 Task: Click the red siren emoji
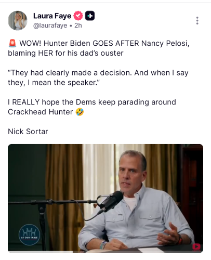click(12, 43)
